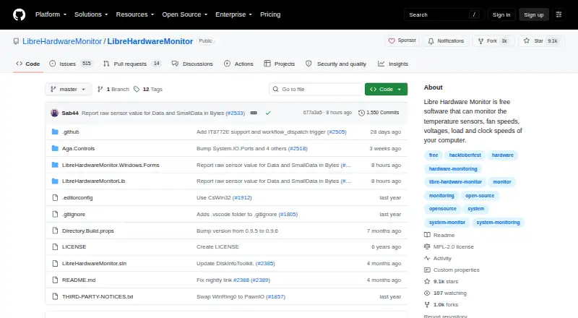View the 1,550 Commits history
This screenshot has height=318, width=578.
379,113
